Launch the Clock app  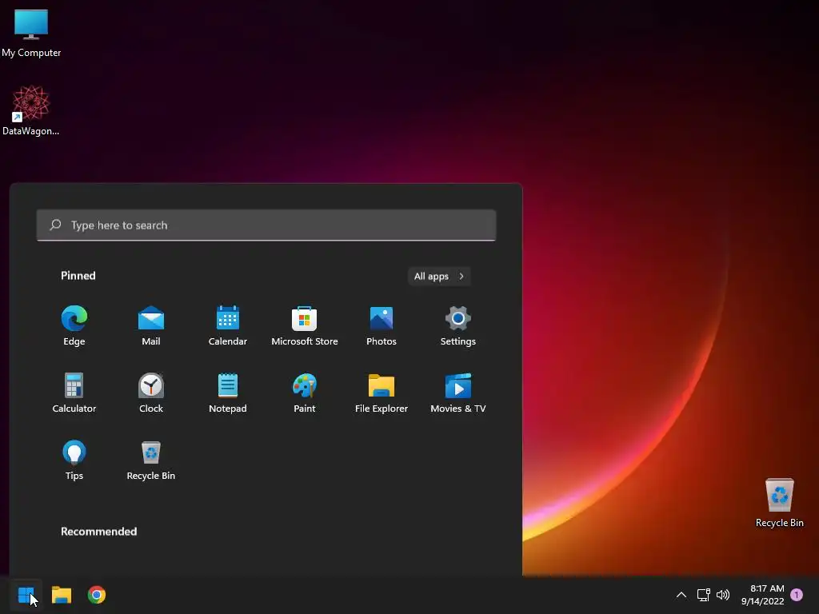pos(151,393)
